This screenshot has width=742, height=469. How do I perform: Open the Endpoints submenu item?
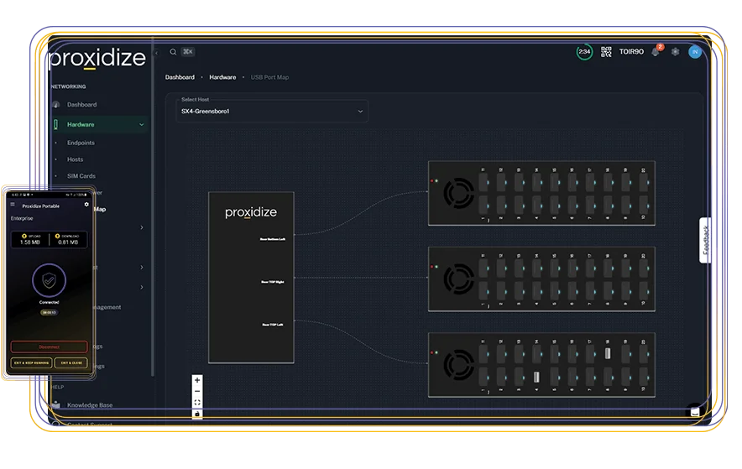[81, 143]
